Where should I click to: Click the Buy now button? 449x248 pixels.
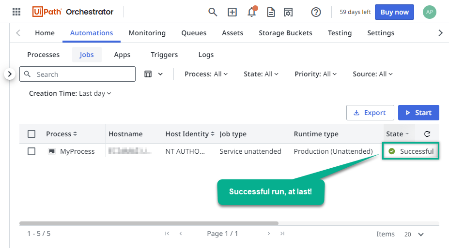click(394, 12)
